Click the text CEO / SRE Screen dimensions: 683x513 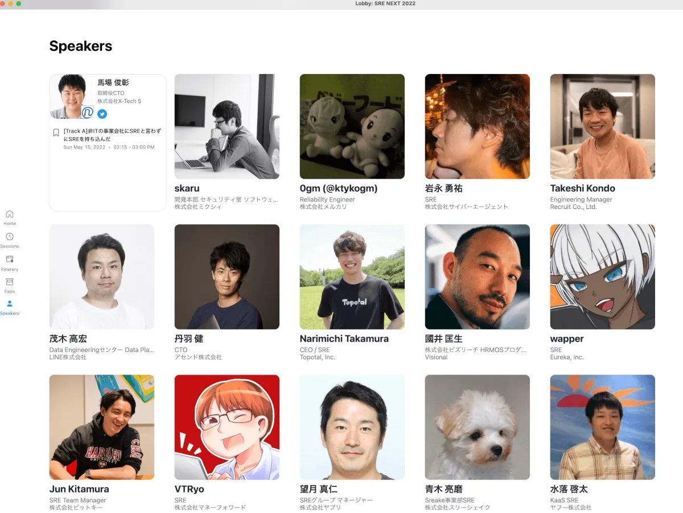pyautogui.click(x=315, y=350)
